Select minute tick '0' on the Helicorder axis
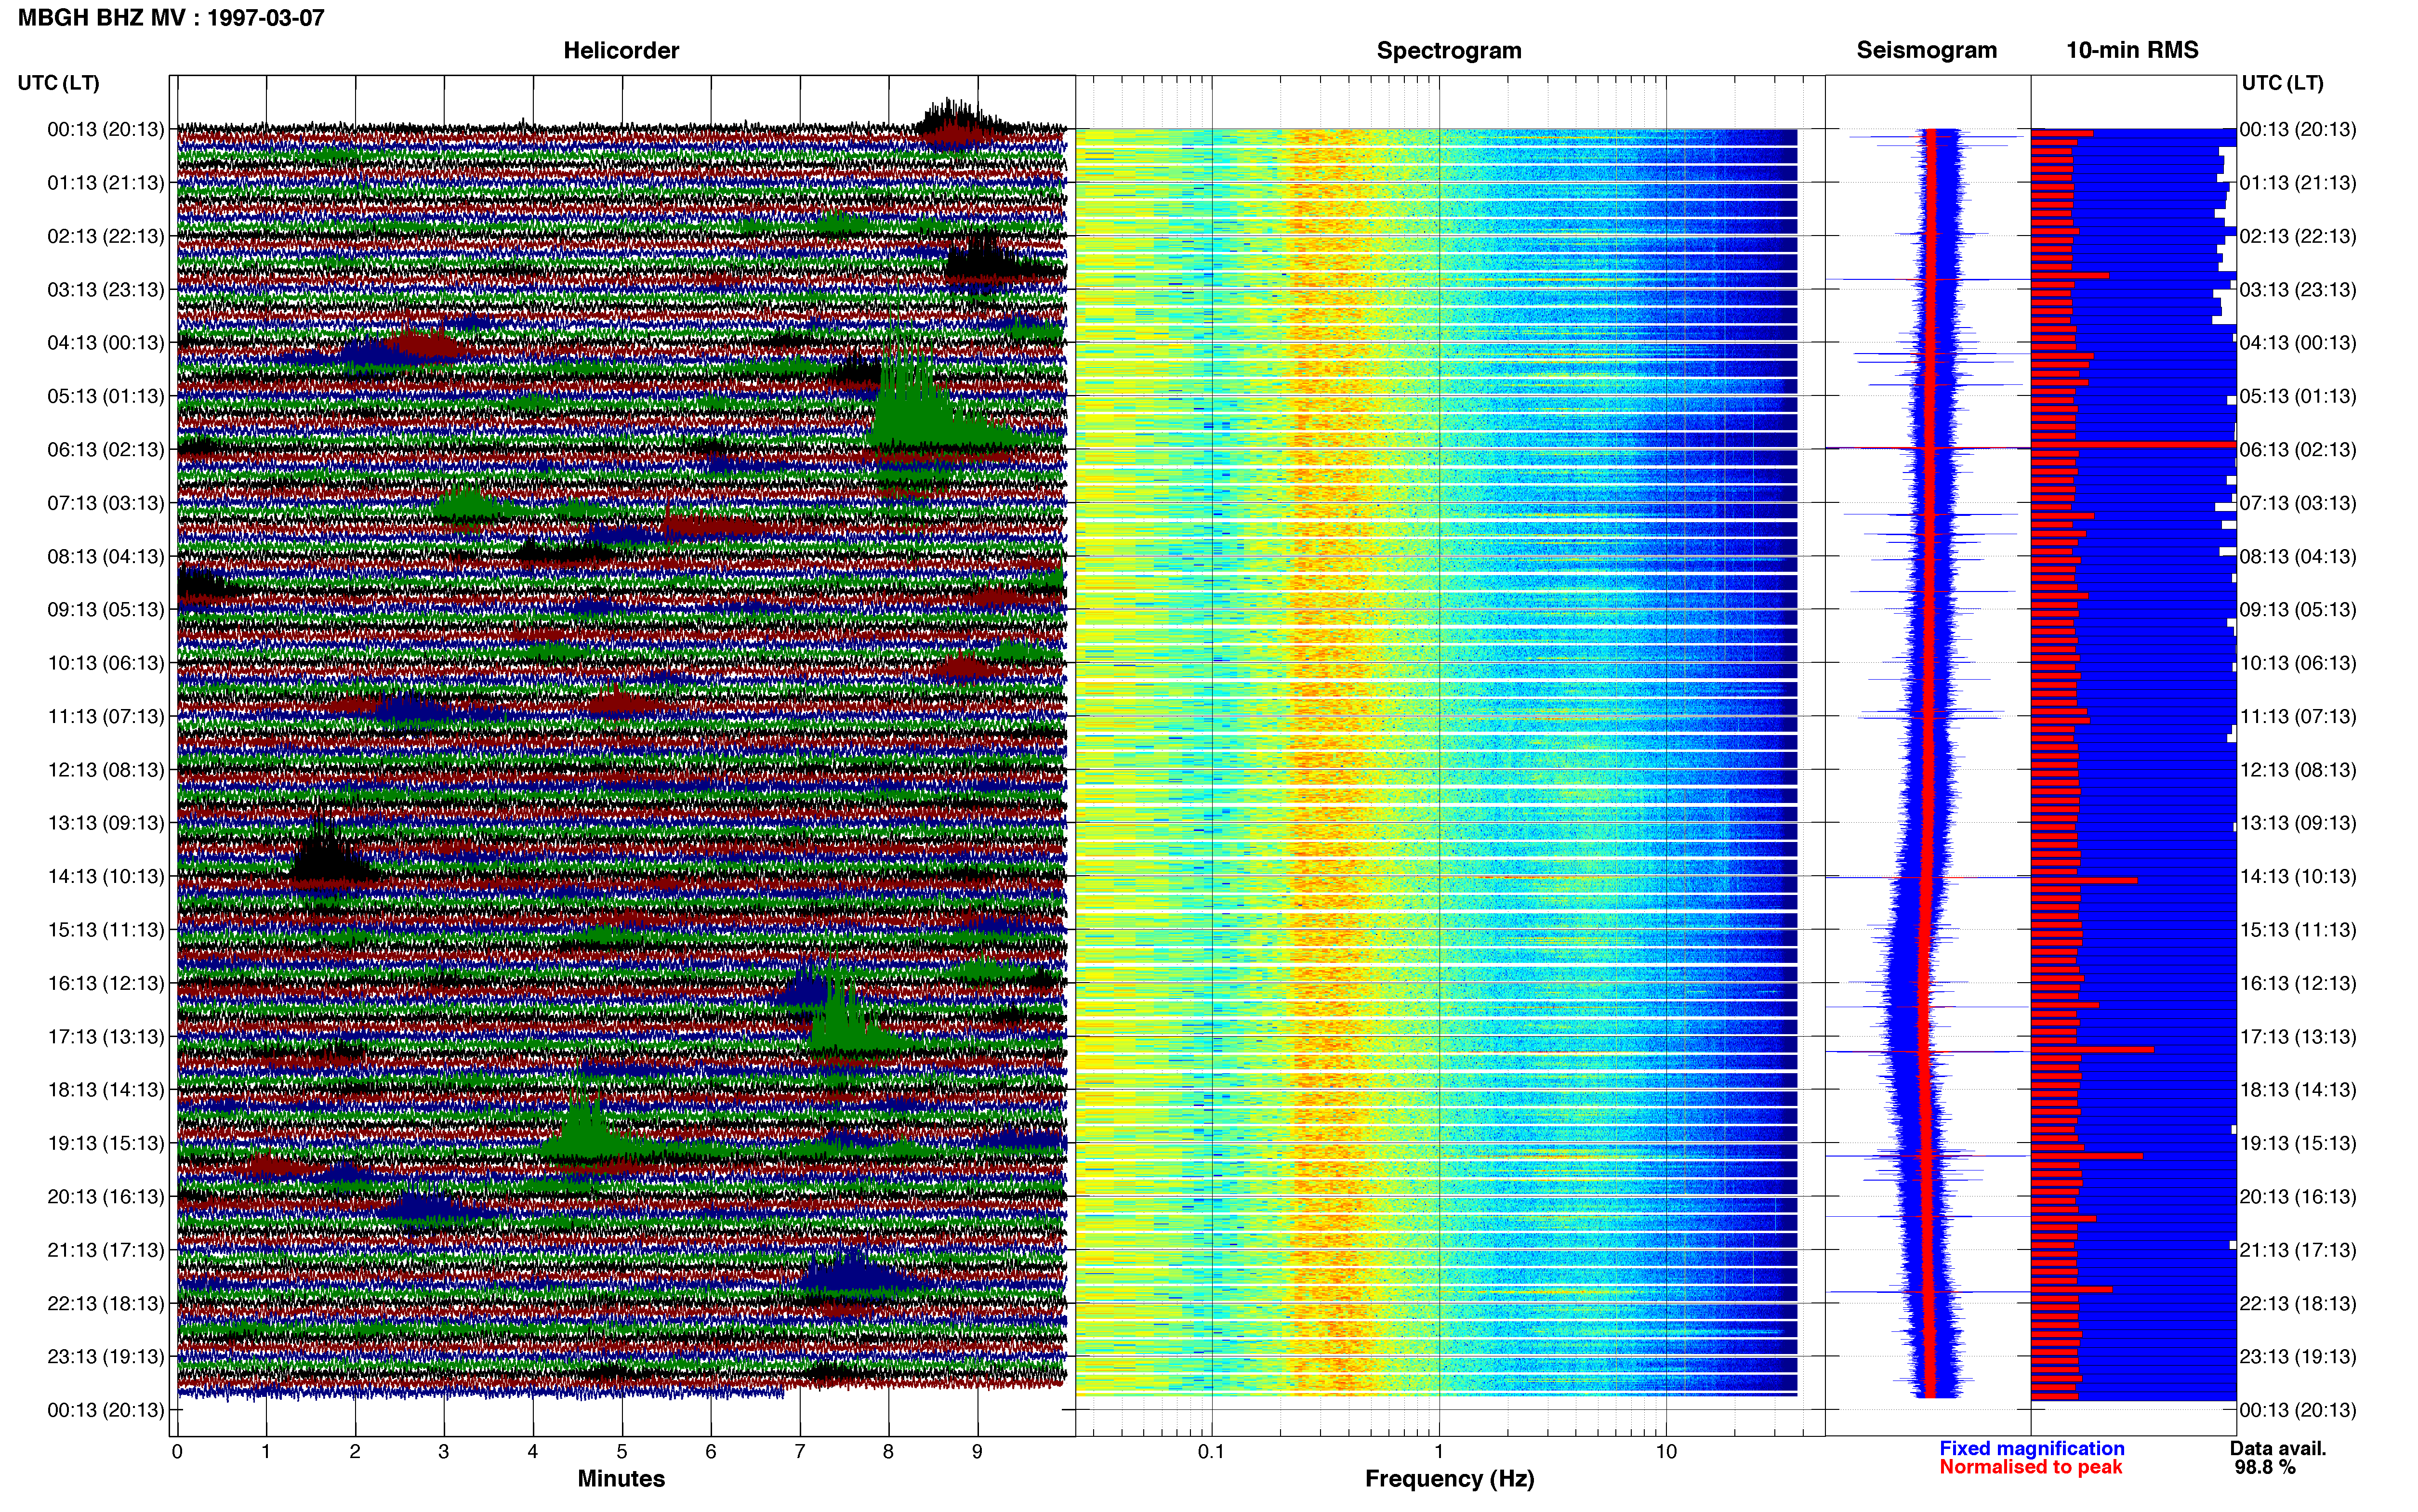 pyautogui.click(x=177, y=1452)
